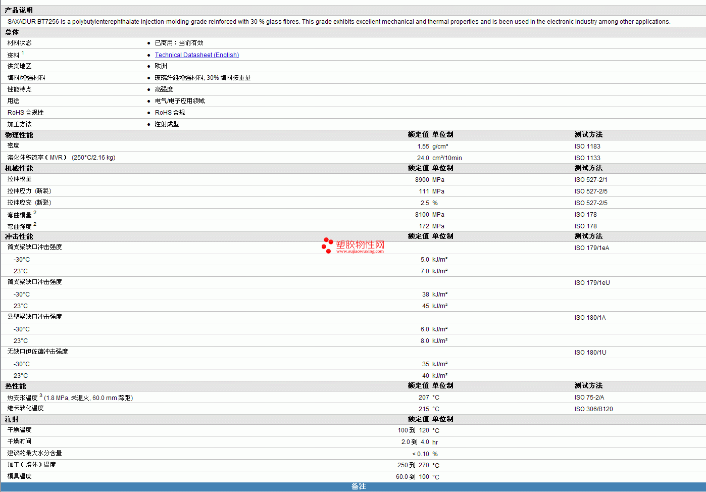The height and width of the screenshot is (492, 706).
Task: Click ISO 75-2/A test method
Action: (x=589, y=398)
